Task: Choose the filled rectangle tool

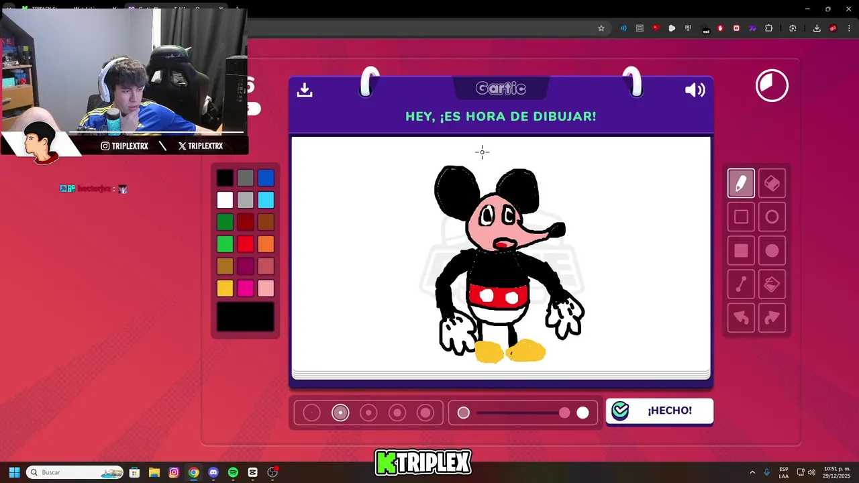Action: coord(741,251)
